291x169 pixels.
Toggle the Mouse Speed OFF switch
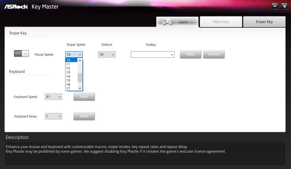pyautogui.click(x=21, y=53)
